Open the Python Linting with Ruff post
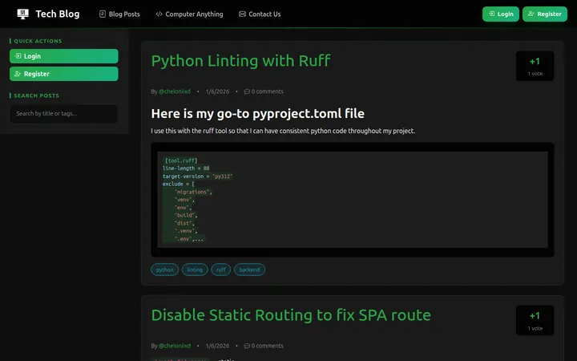577x361 pixels. pos(240,61)
